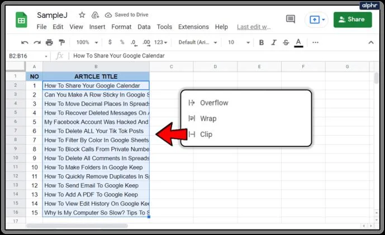Select the Paint format roller icon
This screenshot has height=235, width=385.
[x=61, y=42]
